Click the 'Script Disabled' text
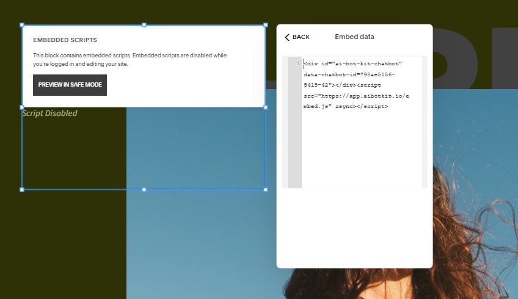The width and height of the screenshot is (518, 299). point(49,113)
